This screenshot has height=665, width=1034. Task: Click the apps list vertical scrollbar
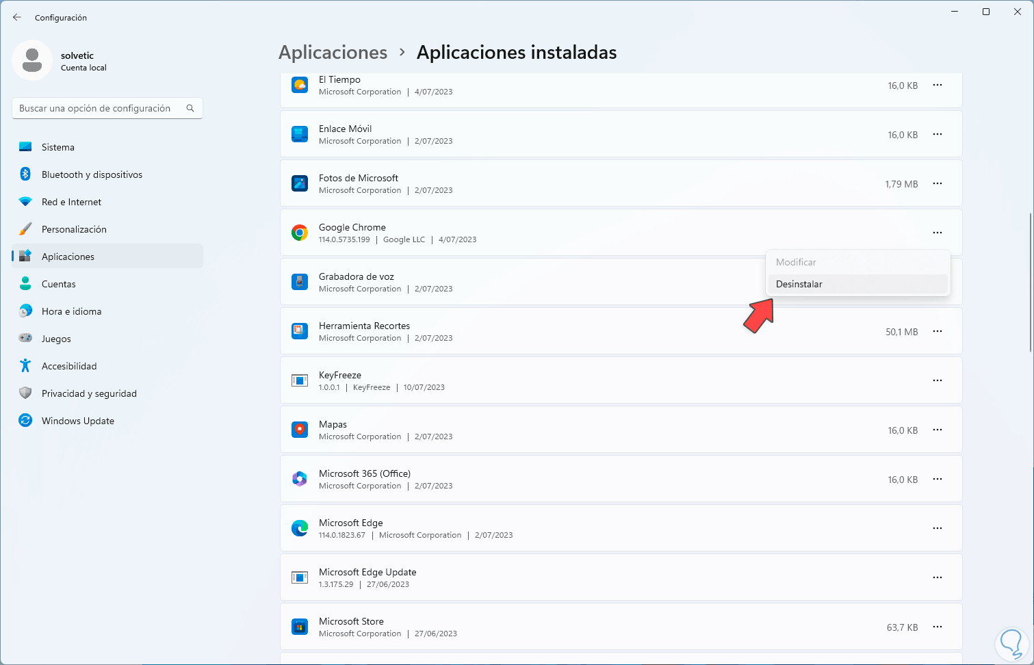pyautogui.click(x=1030, y=282)
